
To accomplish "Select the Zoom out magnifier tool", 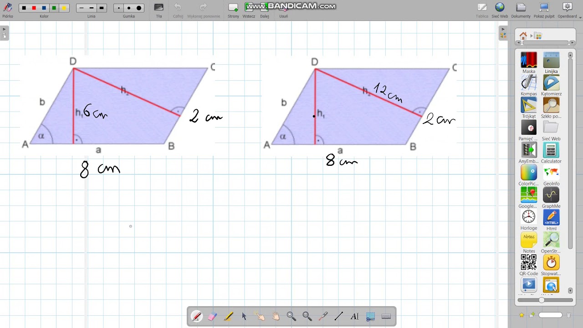I will (x=307, y=317).
